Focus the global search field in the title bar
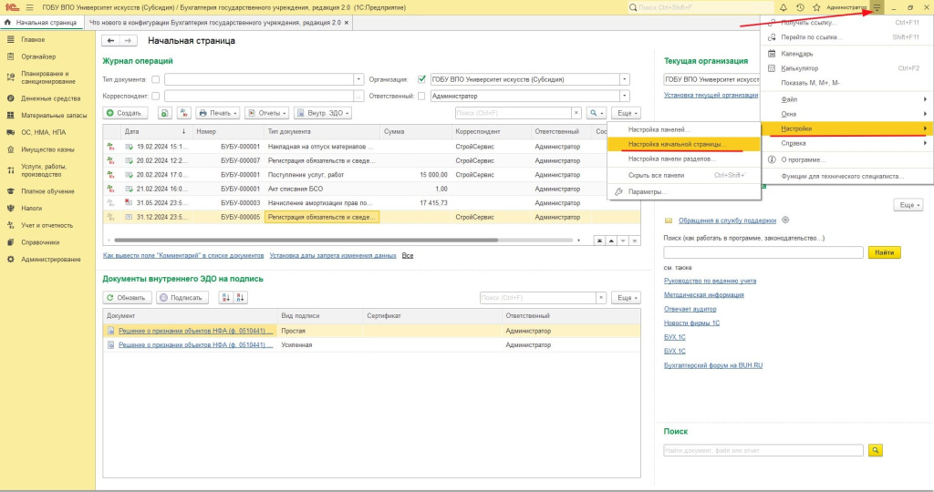The image size is (934, 492). [701, 7]
